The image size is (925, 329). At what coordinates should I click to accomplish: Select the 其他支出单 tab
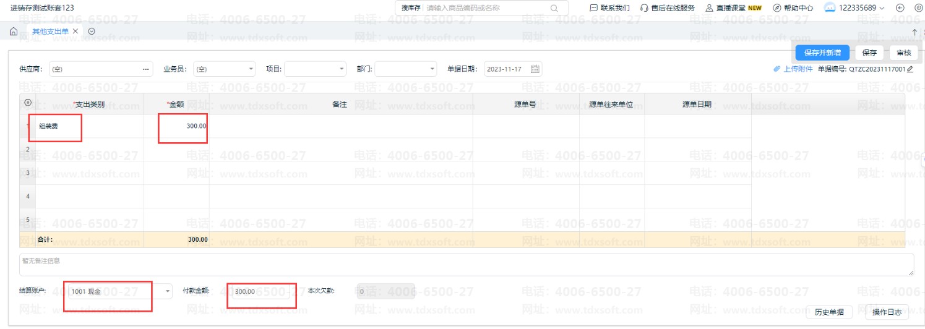pyautogui.click(x=50, y=31)
